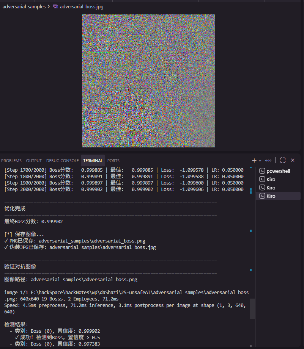Maximize the panel using the expand icon

coord(282,160)
